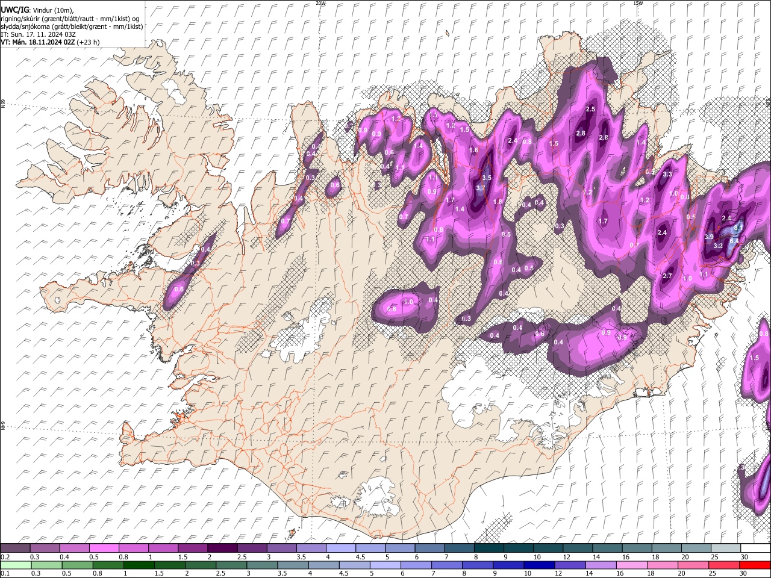Pick the bright red 30 swatch in rain scale

(755, 565)
